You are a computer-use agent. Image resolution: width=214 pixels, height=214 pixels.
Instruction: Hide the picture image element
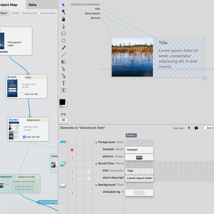click(x=72, y=157)
